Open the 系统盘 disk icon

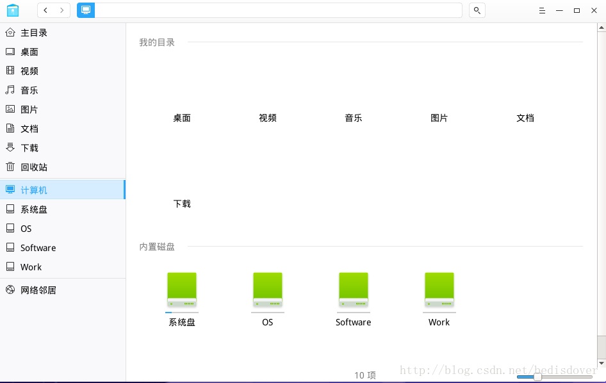pos(182,290)
